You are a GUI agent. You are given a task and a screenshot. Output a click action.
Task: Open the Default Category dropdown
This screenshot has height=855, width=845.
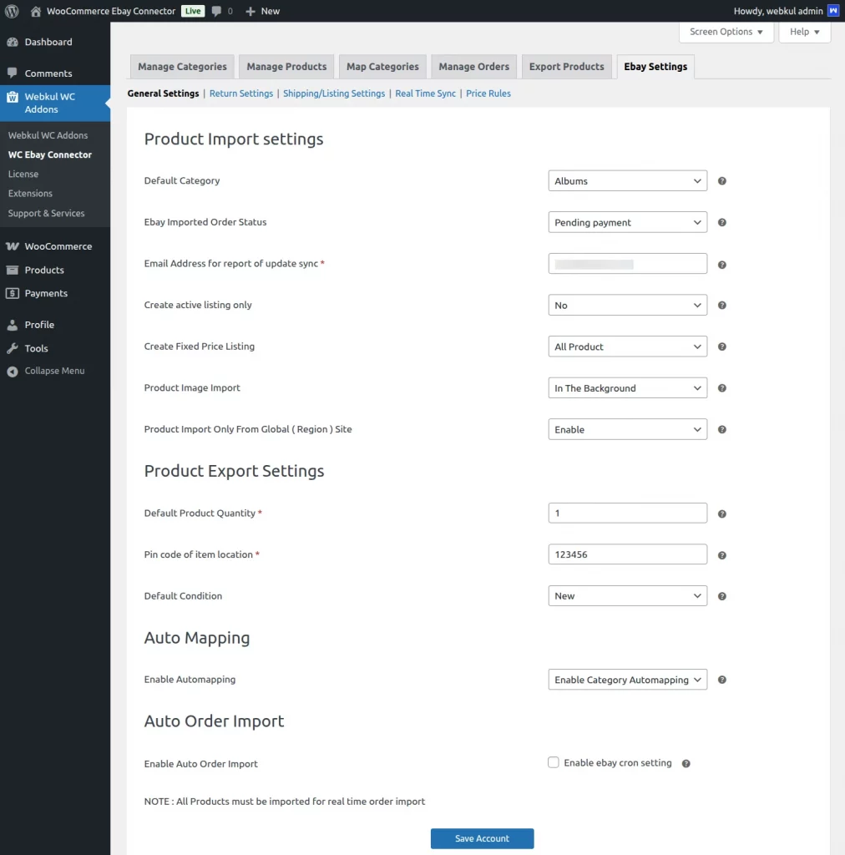[627, 180]
